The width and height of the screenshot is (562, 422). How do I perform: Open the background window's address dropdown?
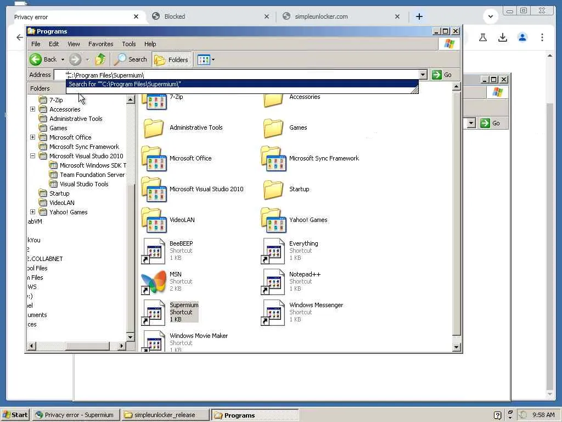471,123
